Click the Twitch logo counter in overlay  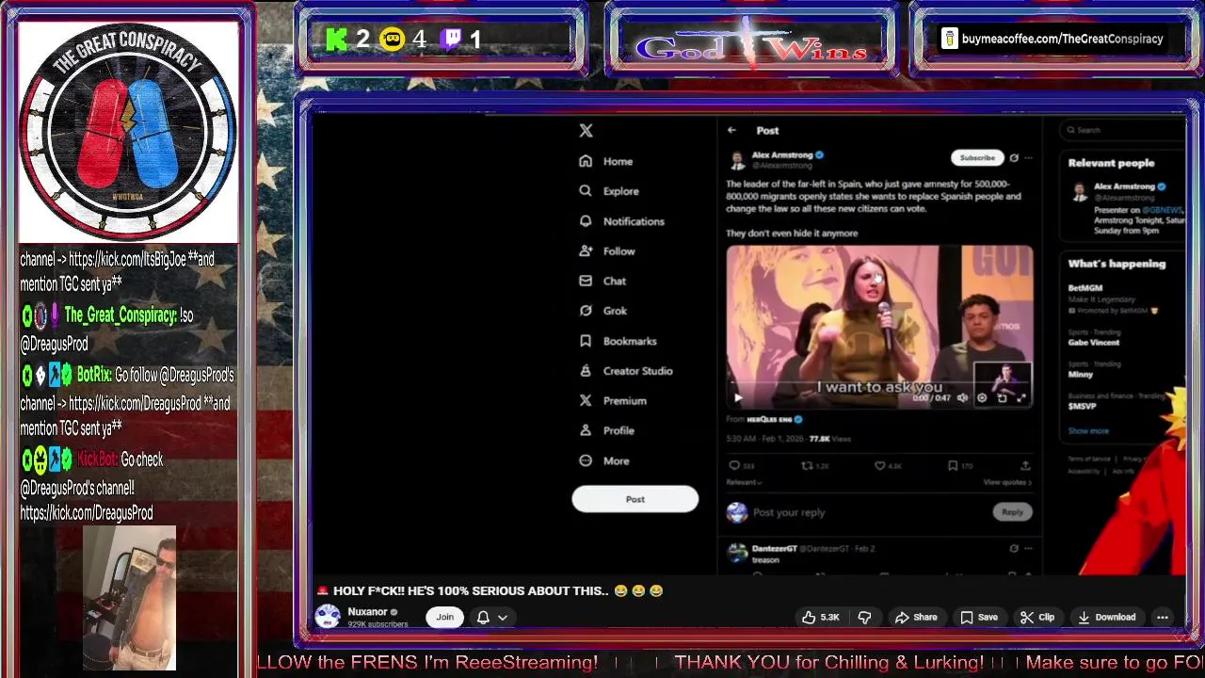(453, 39)
